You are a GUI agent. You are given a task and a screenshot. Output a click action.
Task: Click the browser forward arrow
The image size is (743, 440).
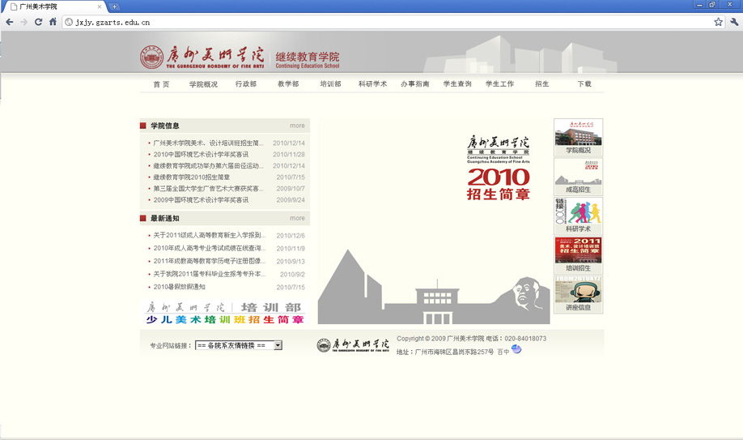23,22
